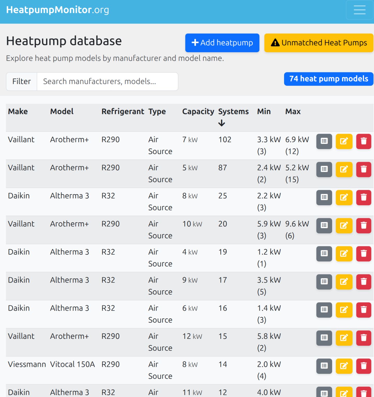
Task: View details of Viessmann Vitocal 150A
Action: [x=324, y=366]
